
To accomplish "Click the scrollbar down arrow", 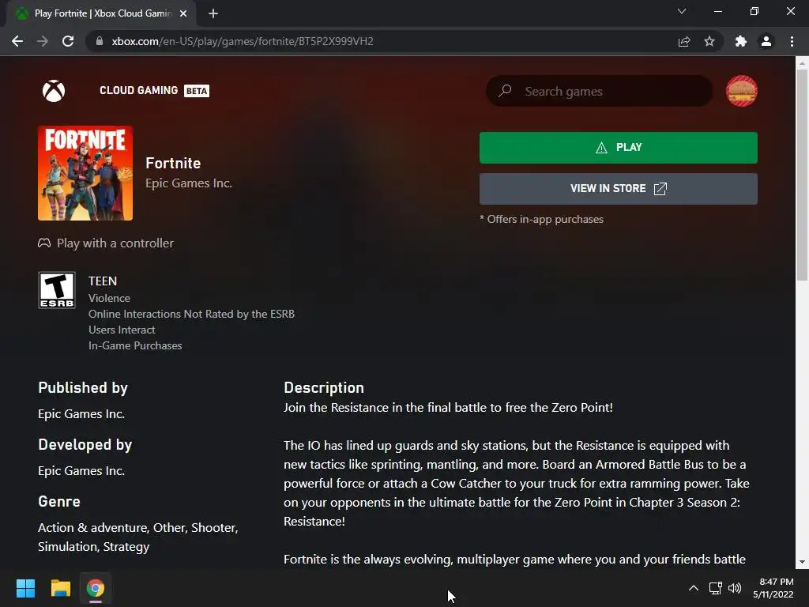I will [802, 562].
